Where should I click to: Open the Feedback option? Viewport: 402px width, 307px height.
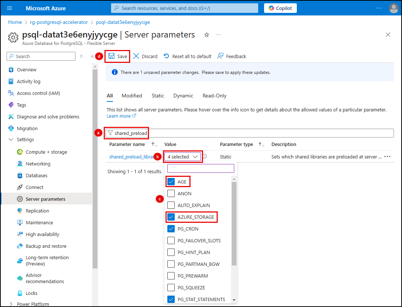point(232,56)
